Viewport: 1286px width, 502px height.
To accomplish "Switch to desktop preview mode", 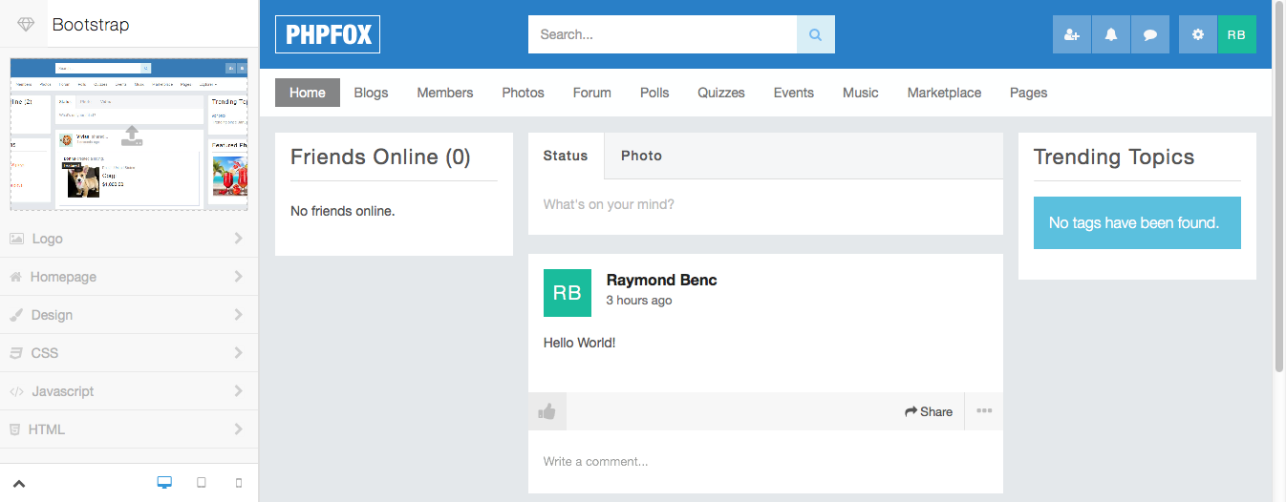I will tap(164, 483).
